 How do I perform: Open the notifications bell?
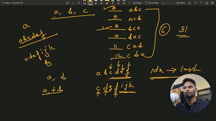(x=190, y=3)
